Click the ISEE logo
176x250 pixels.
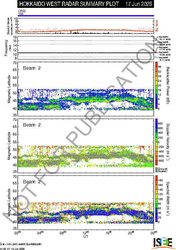[163, 244]
